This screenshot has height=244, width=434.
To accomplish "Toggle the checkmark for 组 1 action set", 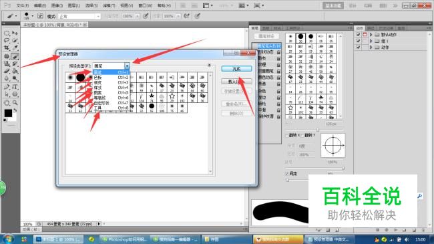I will point(358,41).
